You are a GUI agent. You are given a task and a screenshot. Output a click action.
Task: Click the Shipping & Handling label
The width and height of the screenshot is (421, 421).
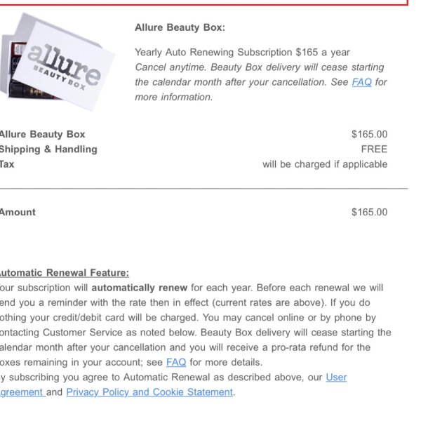pos(48,149)
